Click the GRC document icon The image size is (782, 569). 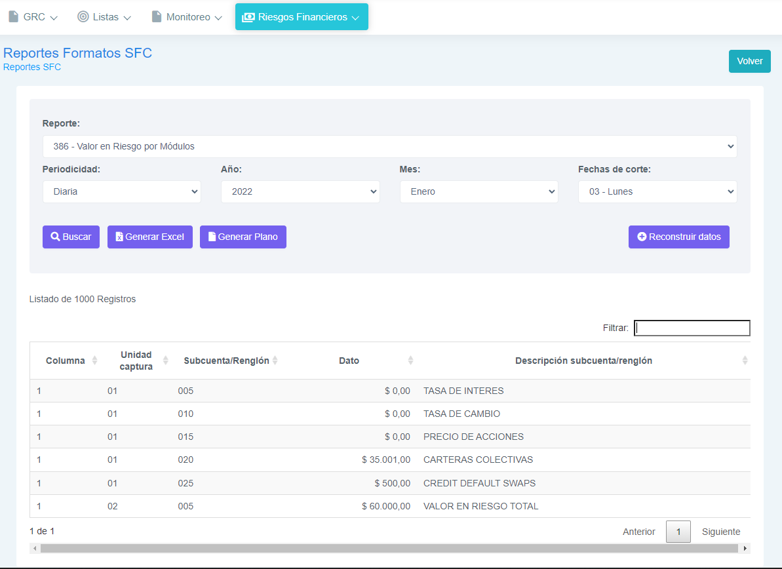point(14,16)
